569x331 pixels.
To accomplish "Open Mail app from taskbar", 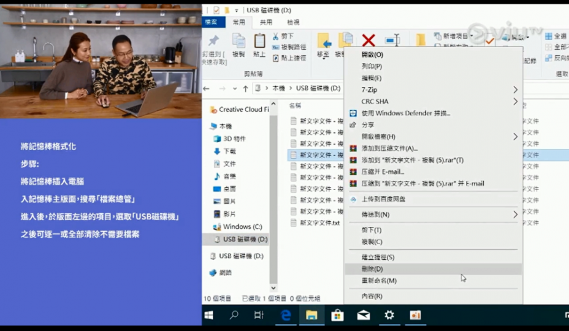I will pos(363,316).
